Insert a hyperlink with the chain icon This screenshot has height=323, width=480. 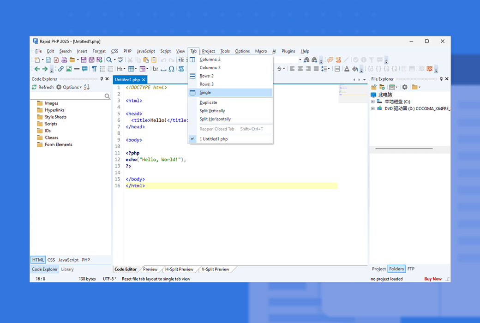pyautogui.click(x=61, y=69)
